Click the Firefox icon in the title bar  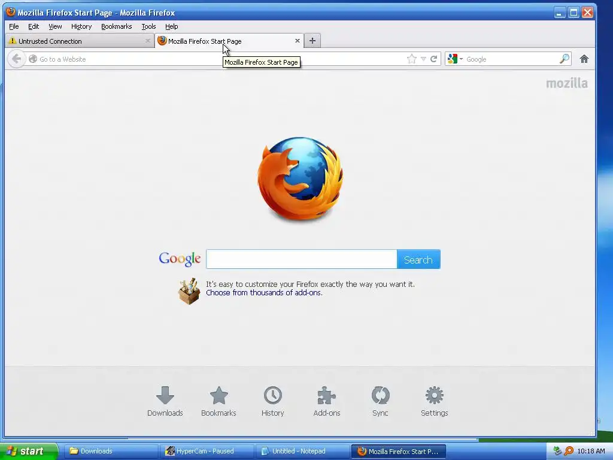tap(11, 12)
